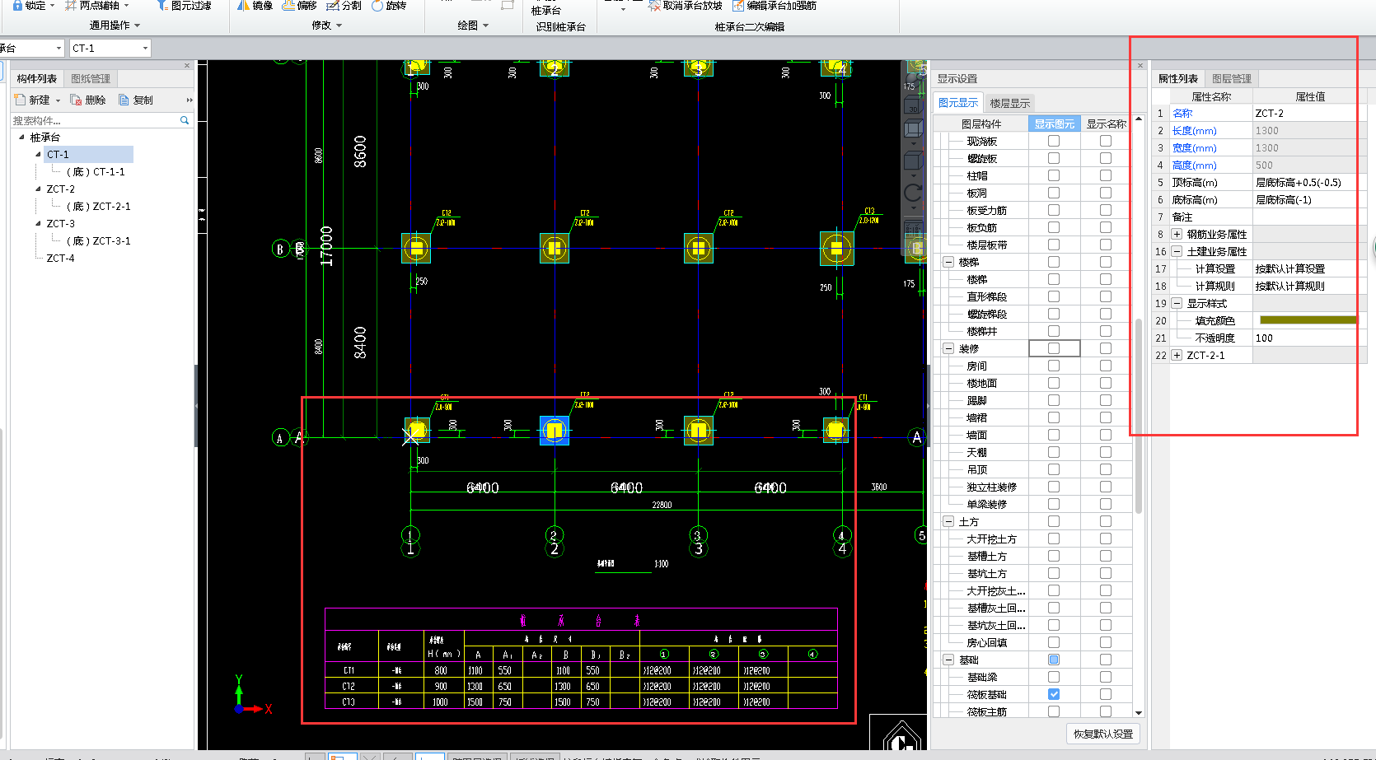Switch to 楼层显示 tab
This screenshot has width=1376, height=760.
click(x=1009, y=102)
